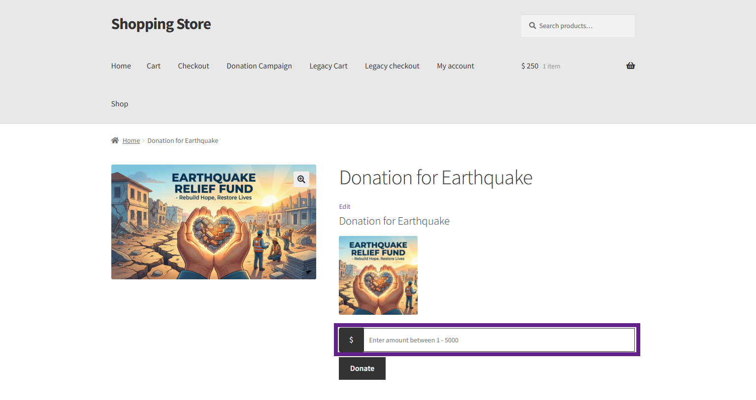Click the home breadcrumb icon
This screenshot has width=756, height=400.
click(115, 140)
